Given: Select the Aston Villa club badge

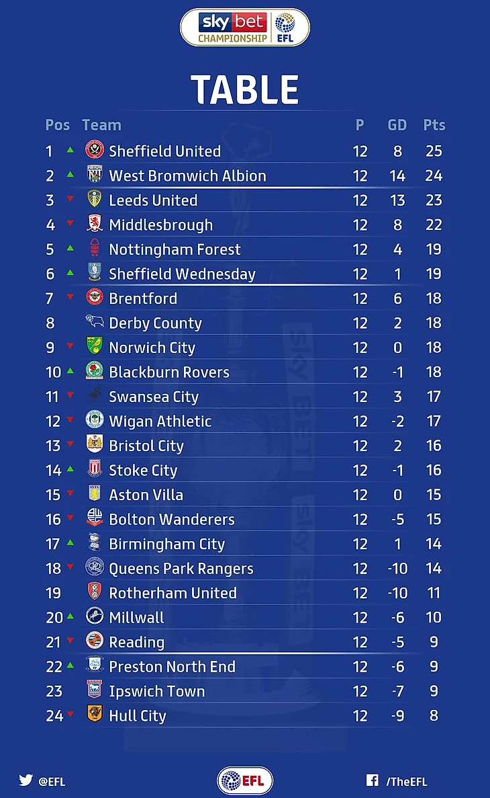Looking at the screenshot, I should click(95, 493).
